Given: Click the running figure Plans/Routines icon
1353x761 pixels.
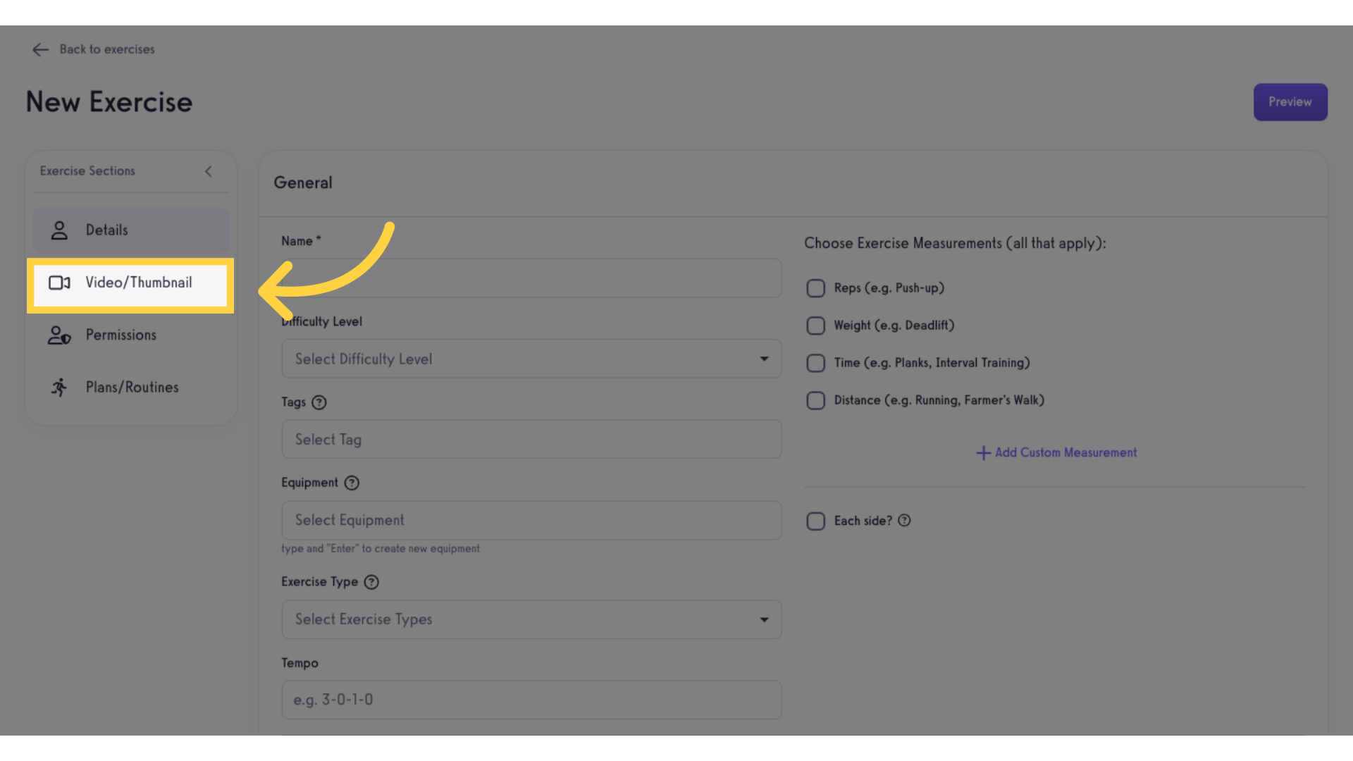Looking at the screenshot, I should tap(59, 387).
